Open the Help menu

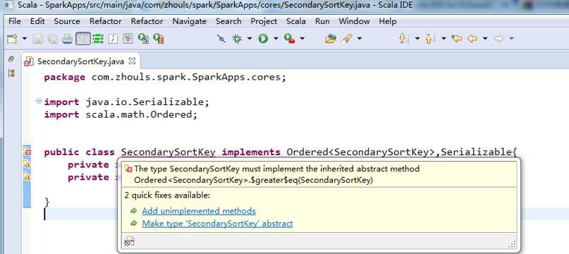[x=388, y=21]
